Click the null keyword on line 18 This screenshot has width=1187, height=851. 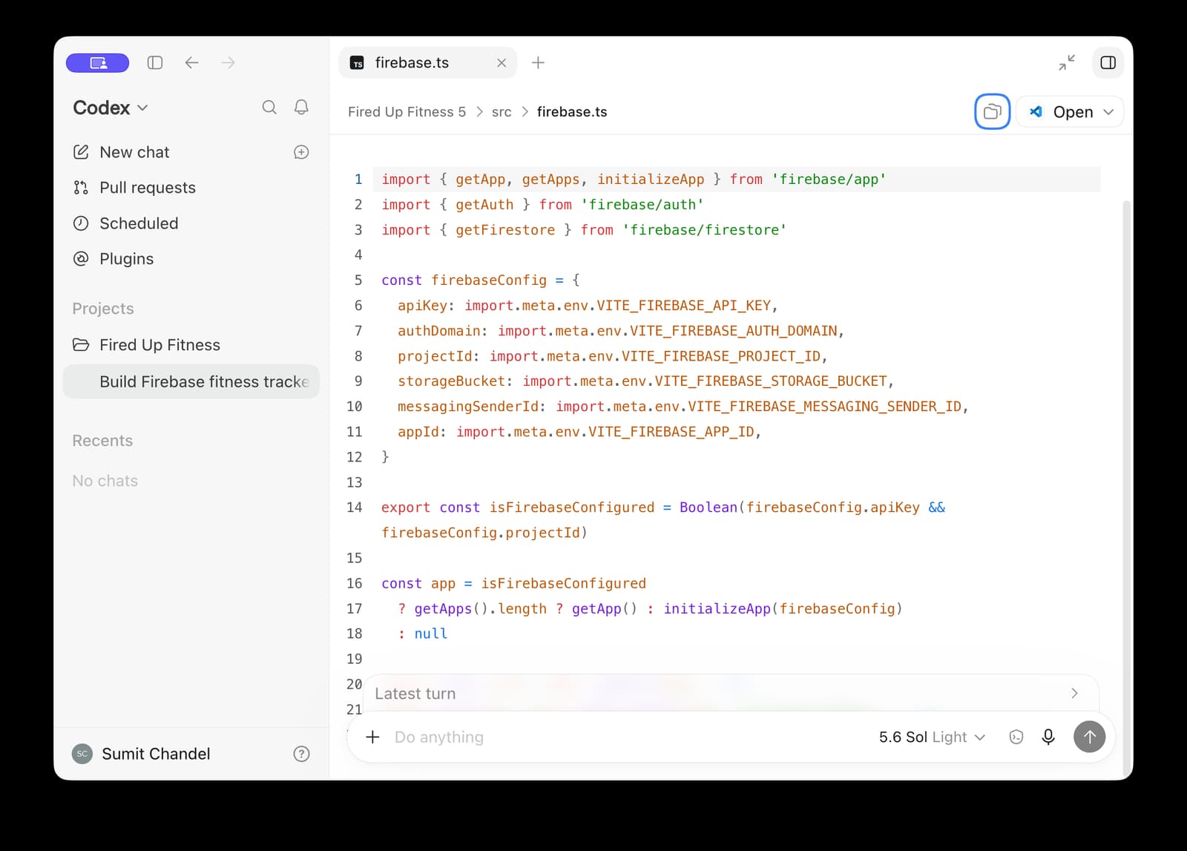click(x=431, y=634)
